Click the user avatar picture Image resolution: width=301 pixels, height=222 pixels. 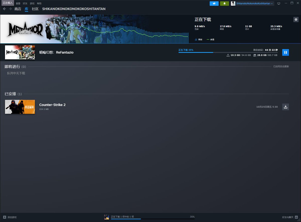(233, 4)
